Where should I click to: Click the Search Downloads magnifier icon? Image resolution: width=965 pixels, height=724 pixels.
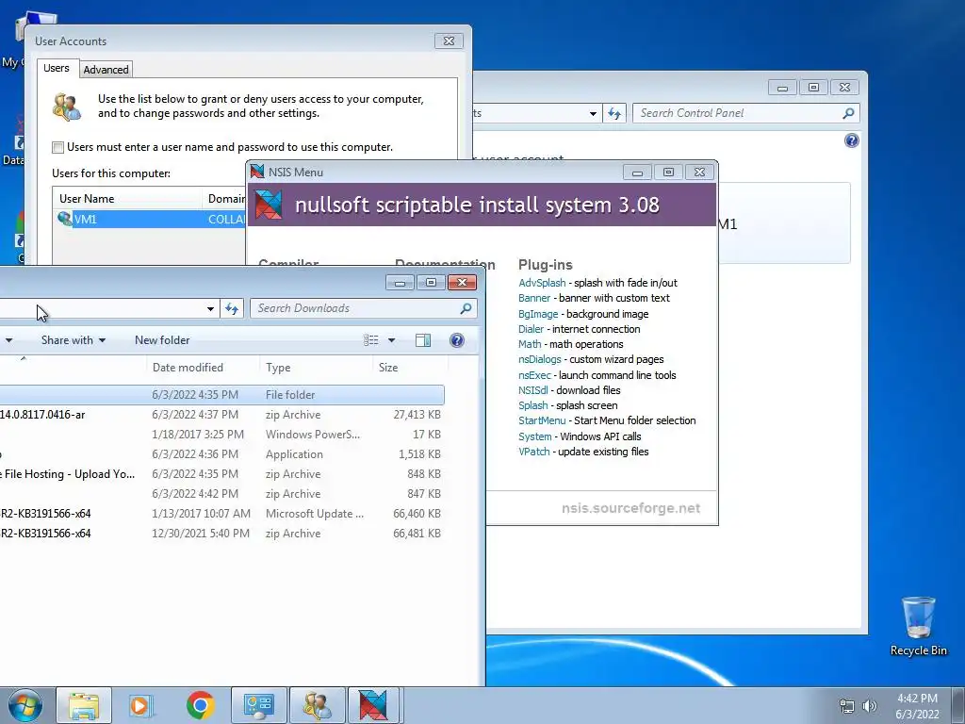point(466,308)
